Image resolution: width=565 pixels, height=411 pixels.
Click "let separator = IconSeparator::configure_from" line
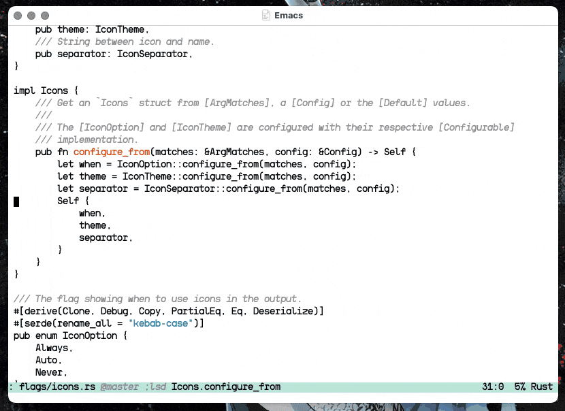[229, 188]
